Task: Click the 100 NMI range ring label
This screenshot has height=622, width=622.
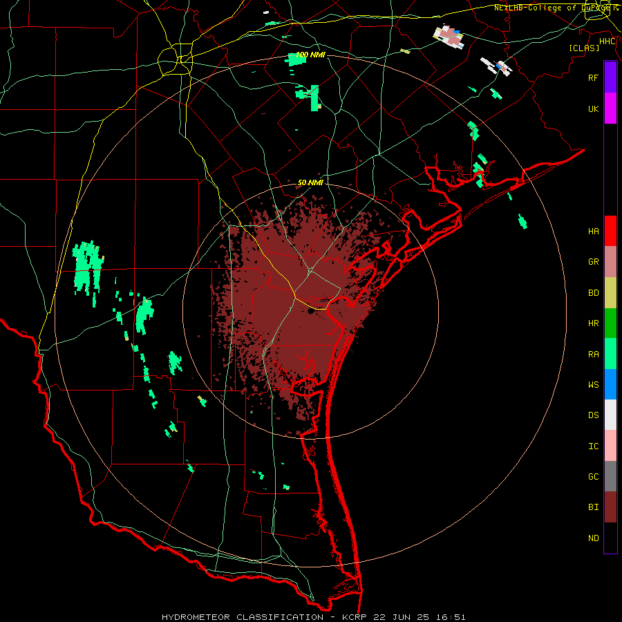Action: click(x=310, y=55)
